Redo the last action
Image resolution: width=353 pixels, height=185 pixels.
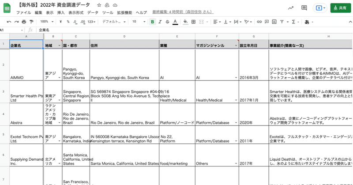coord(16,22)
